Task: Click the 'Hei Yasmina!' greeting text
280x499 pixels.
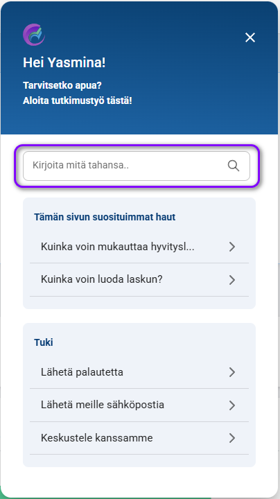Action: (x=64, y=62)
